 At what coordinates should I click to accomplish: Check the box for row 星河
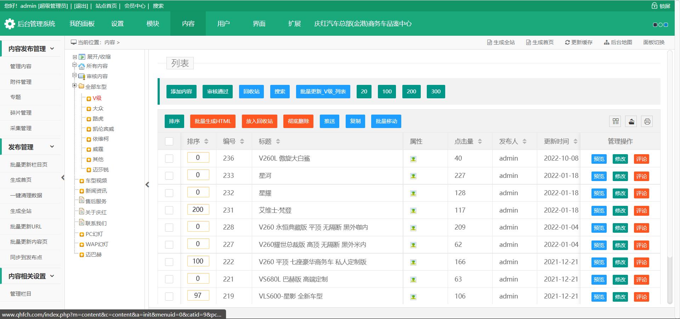tap(169, 176)
